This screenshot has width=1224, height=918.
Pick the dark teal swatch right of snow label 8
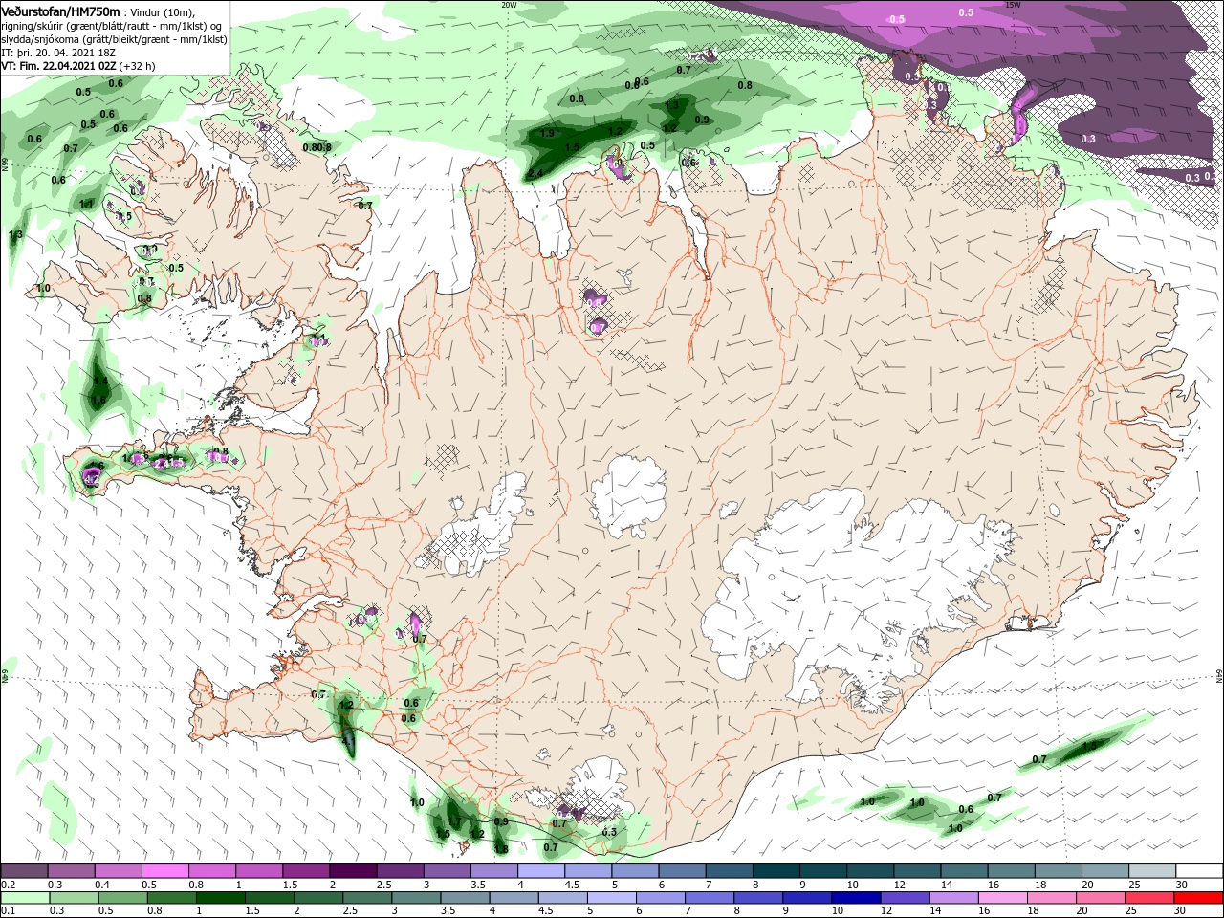pyautogui.click(x=775, y=871)
